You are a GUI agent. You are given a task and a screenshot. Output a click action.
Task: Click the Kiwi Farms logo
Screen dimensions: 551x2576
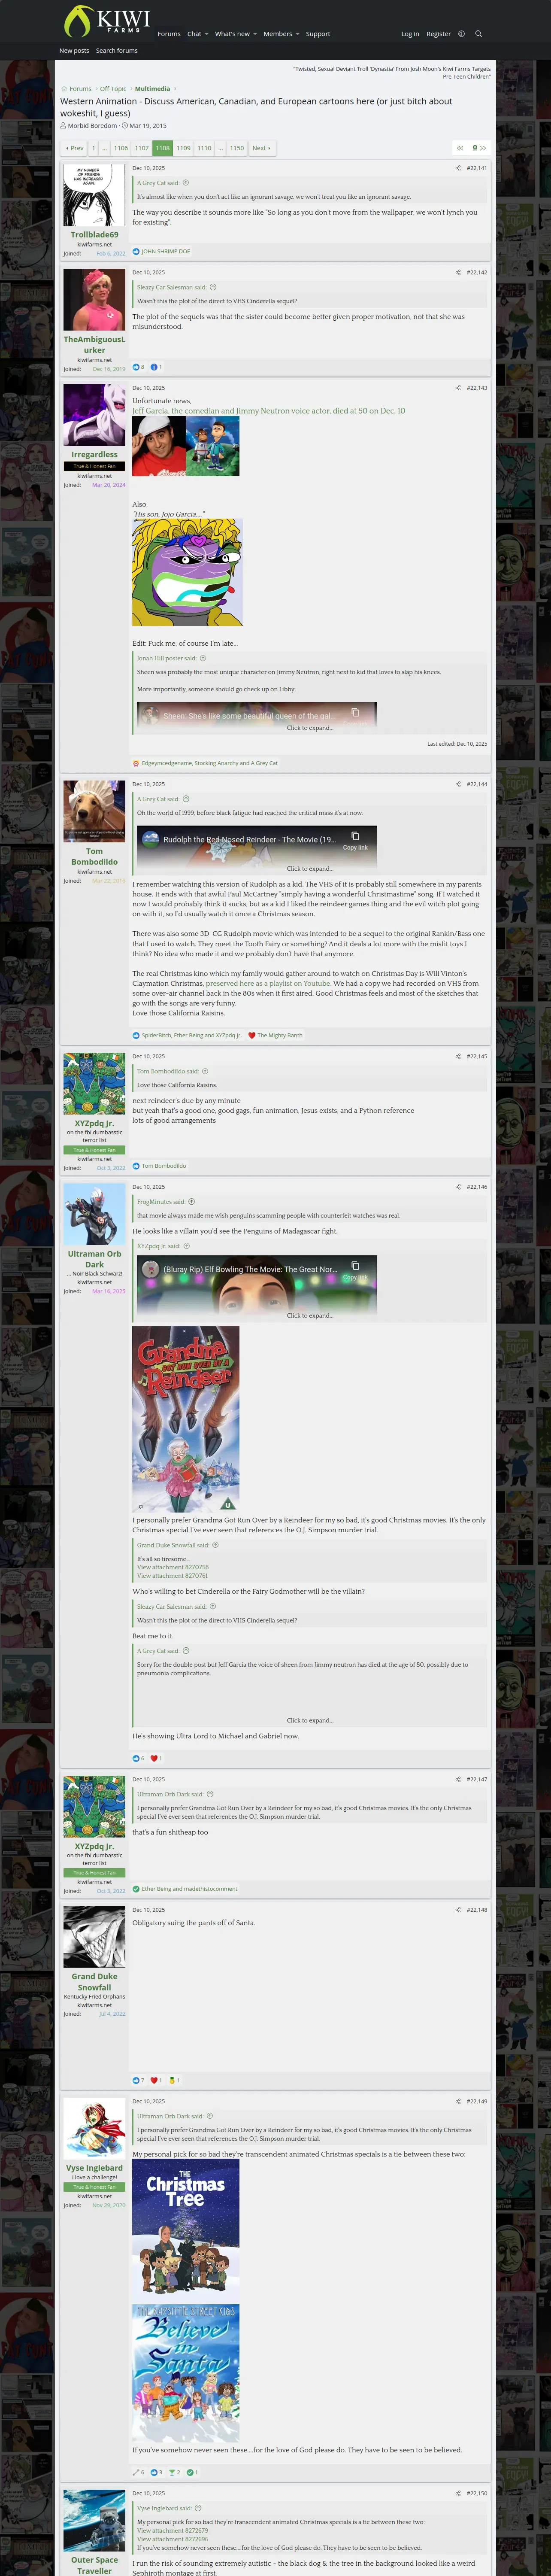click(x=106, y=21)
